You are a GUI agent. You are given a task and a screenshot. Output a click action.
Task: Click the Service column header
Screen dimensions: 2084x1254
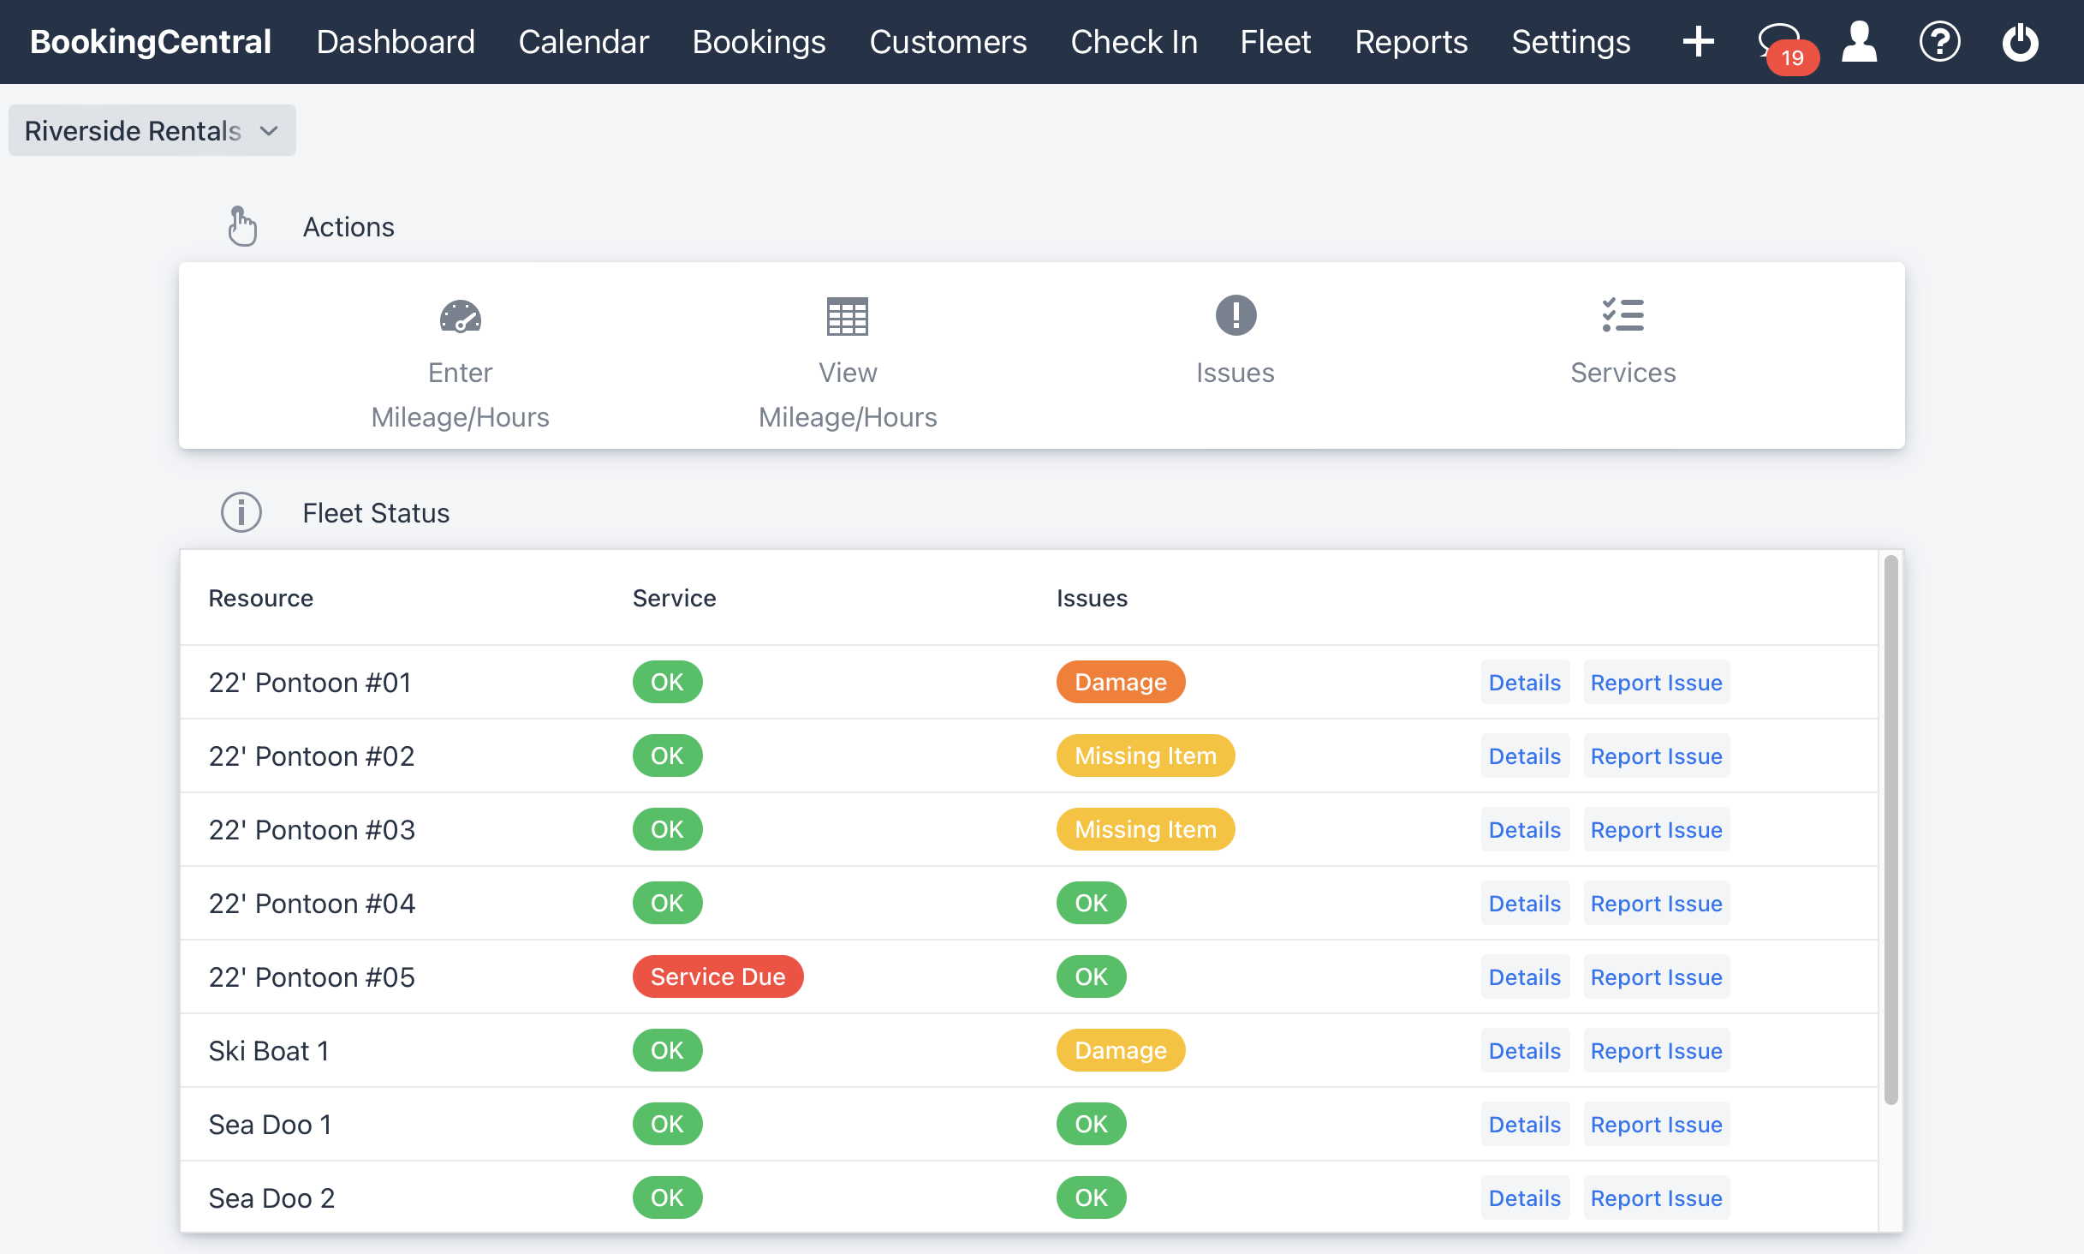674,598
